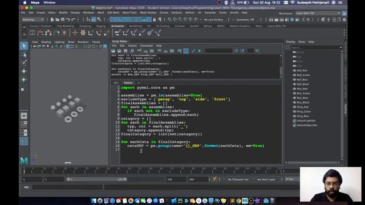Screen dimensions: 365x205
Task: Click the Pause Viewport icon in status line
Action: 308,19
